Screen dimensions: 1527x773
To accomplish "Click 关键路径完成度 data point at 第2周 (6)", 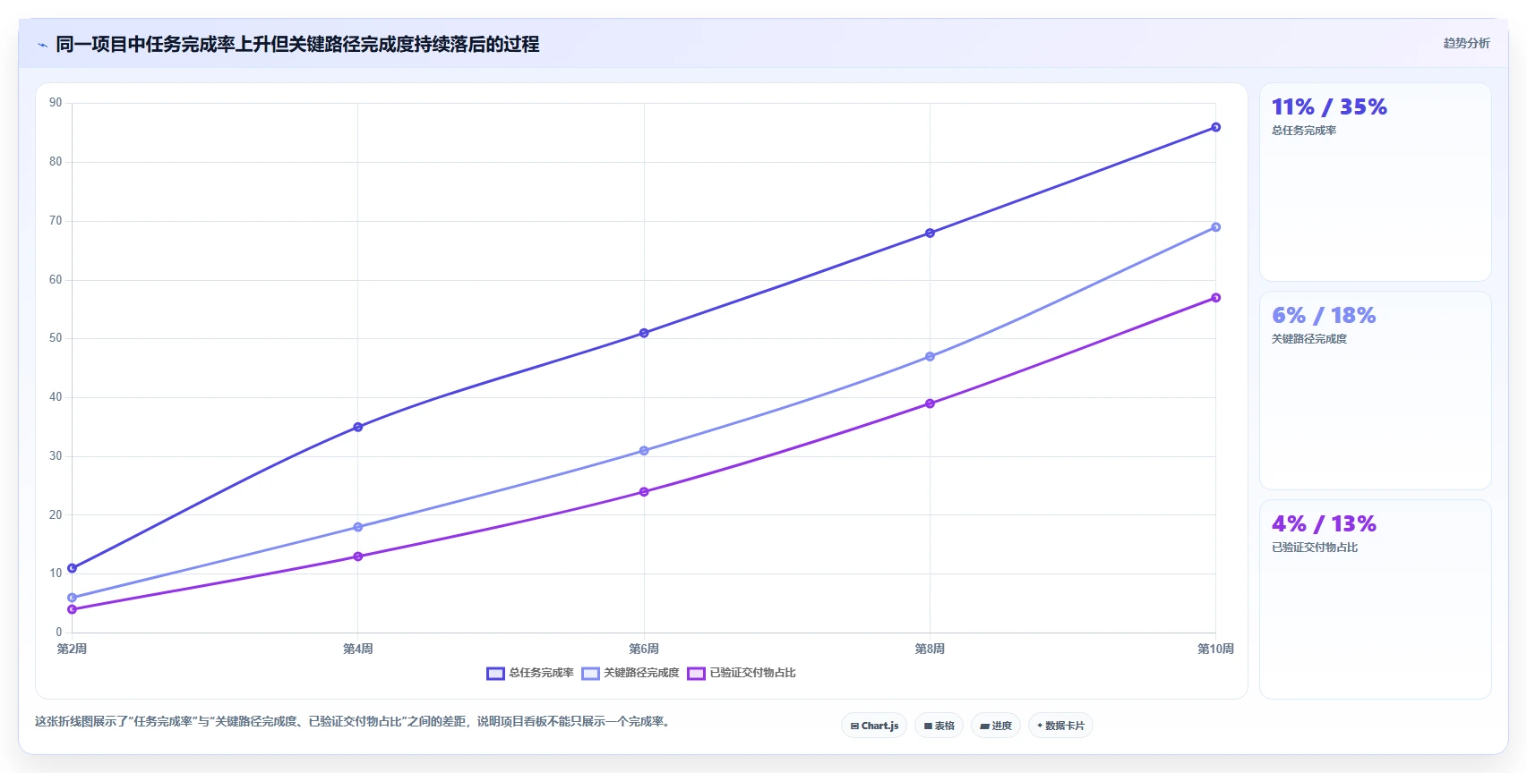I will coord(73,598).
